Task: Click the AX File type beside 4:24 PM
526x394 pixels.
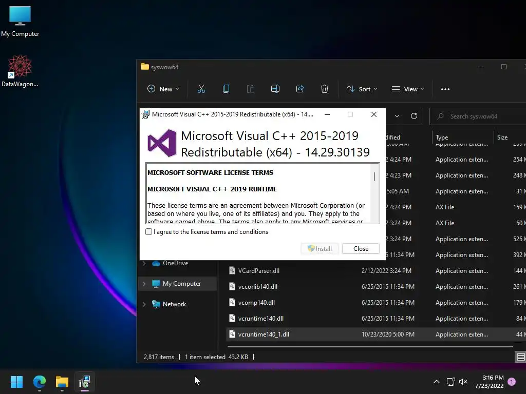Action: tap(445, 207)
